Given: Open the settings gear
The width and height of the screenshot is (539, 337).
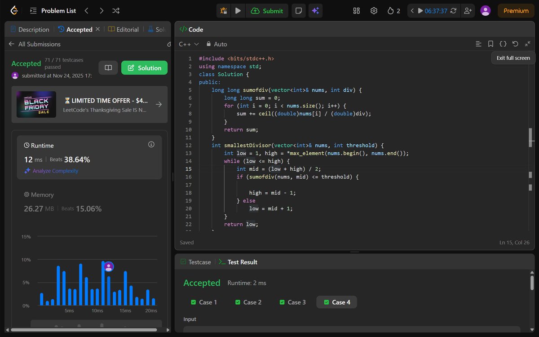Looking at the screenshot, I should [x=374, y=11].
